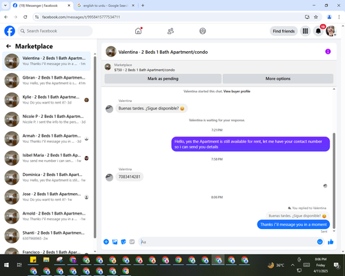View site information icon in address bar
The height and width of the screenshot is (276, 345).
click(x=37, y=17)
